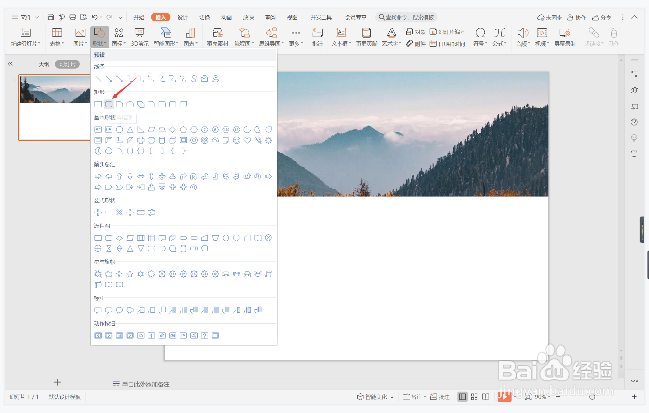
Task: Start screen recording tool
Action: (x=565, y=37)
